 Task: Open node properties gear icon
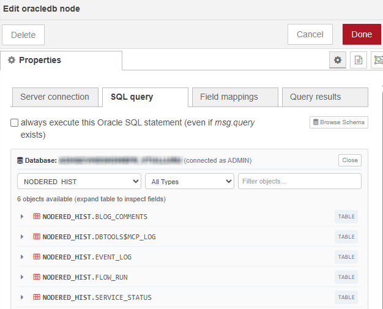point(337,60)
